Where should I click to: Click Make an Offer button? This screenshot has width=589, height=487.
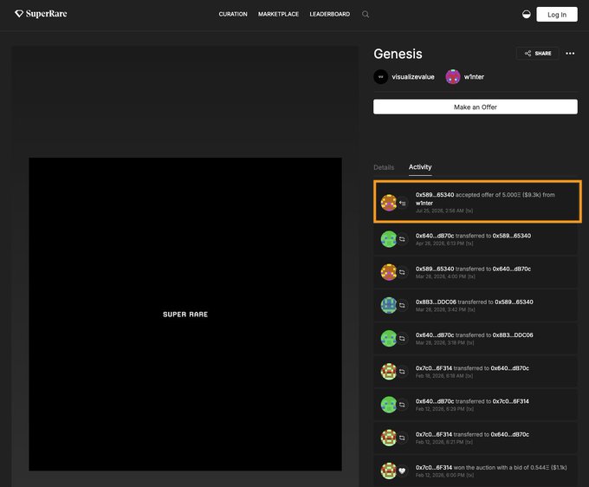[476, 107]
